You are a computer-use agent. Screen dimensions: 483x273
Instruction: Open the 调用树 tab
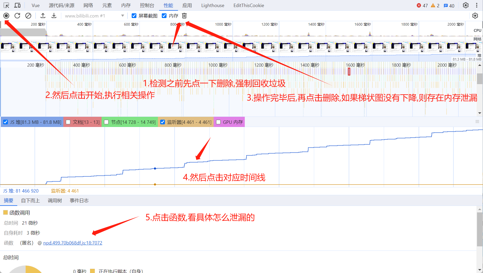[x=55, y=201]
